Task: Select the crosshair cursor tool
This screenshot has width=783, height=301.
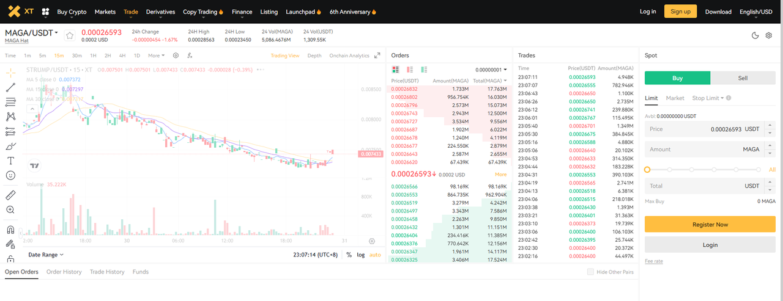Action: click(10, 72)
